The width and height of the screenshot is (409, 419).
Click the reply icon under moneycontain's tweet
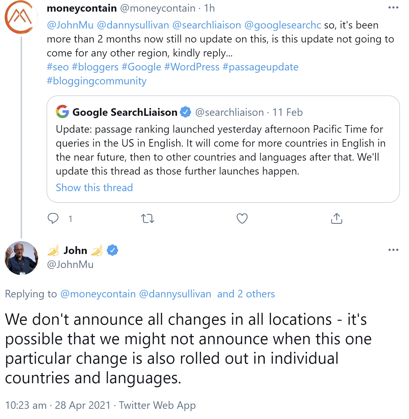pyautogui.click(x=53, y=218)
